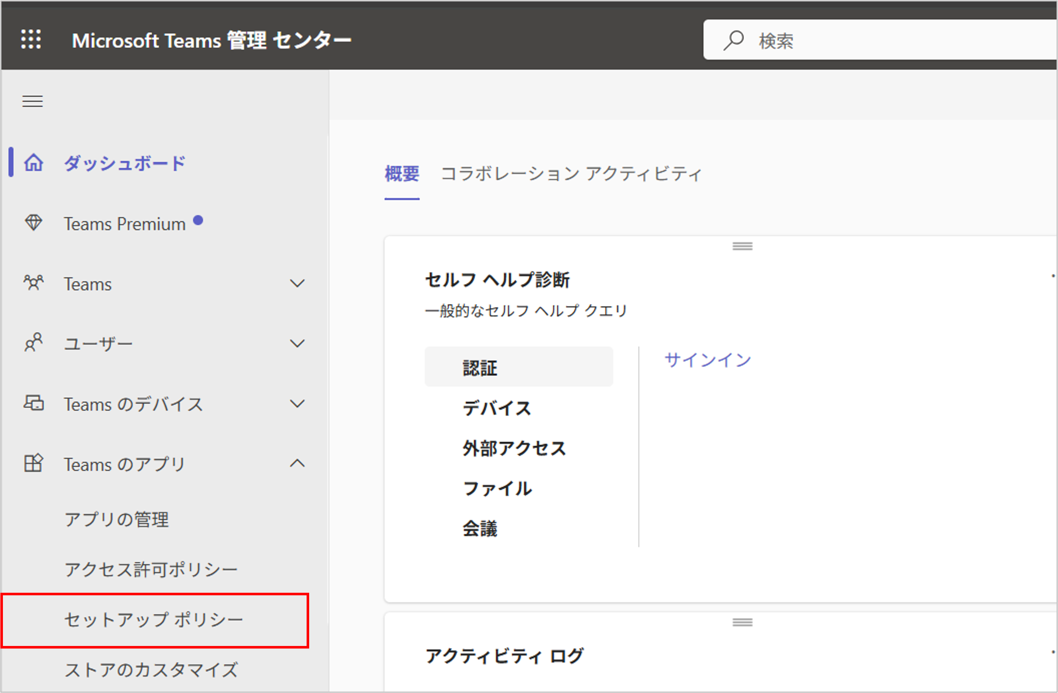Switch to the 概要 tab

[x=401, y=174]
